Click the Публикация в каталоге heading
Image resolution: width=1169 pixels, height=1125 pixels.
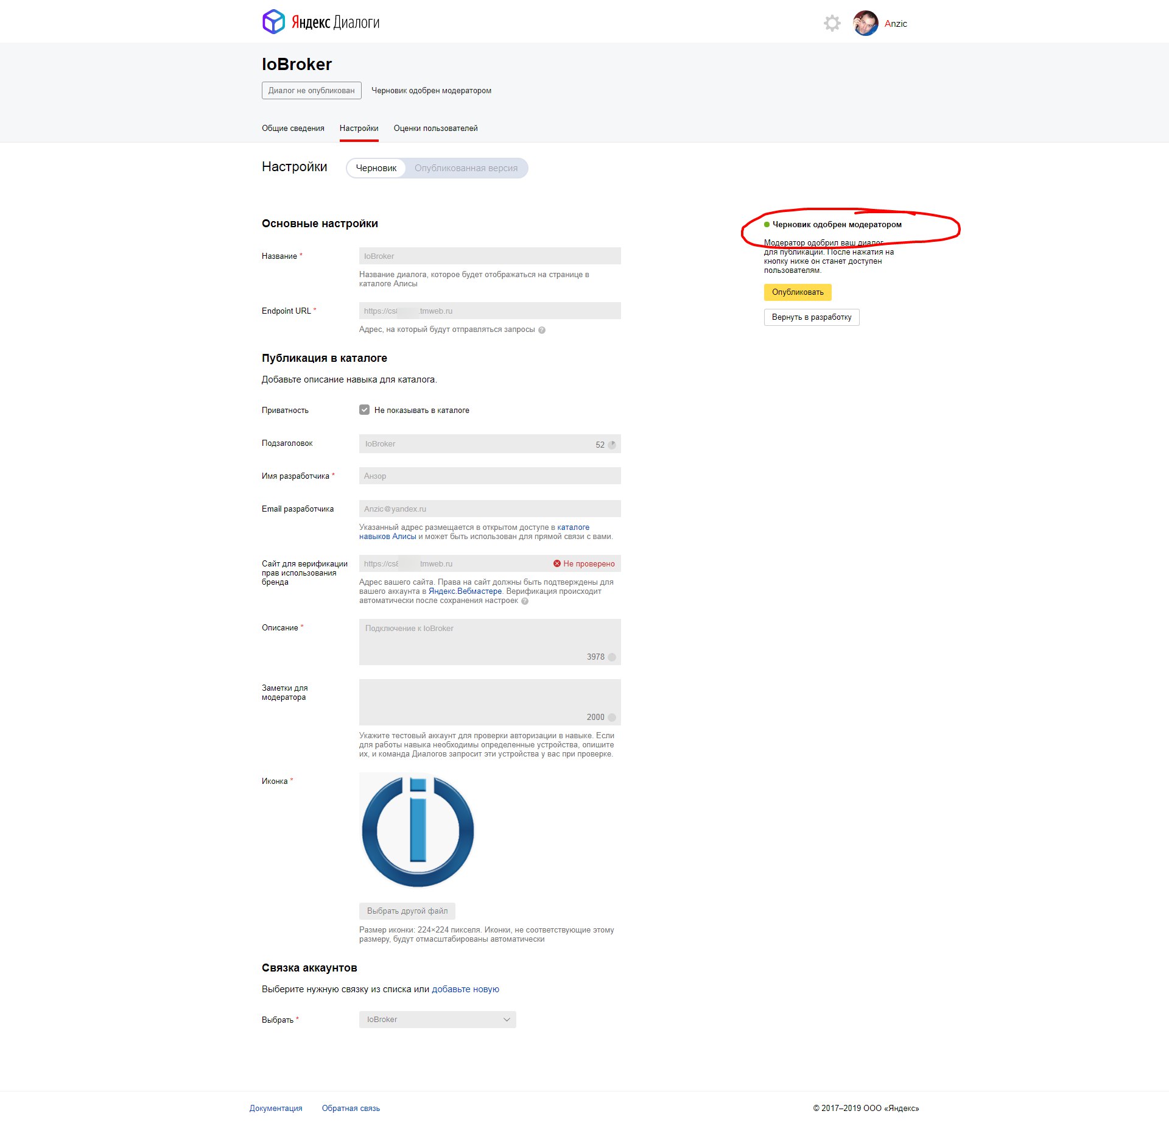tap(325, 358)
